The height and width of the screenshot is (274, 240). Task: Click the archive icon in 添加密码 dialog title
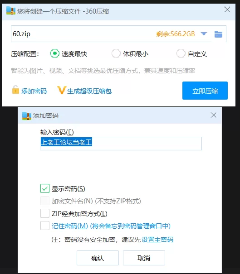pos(27,115)
